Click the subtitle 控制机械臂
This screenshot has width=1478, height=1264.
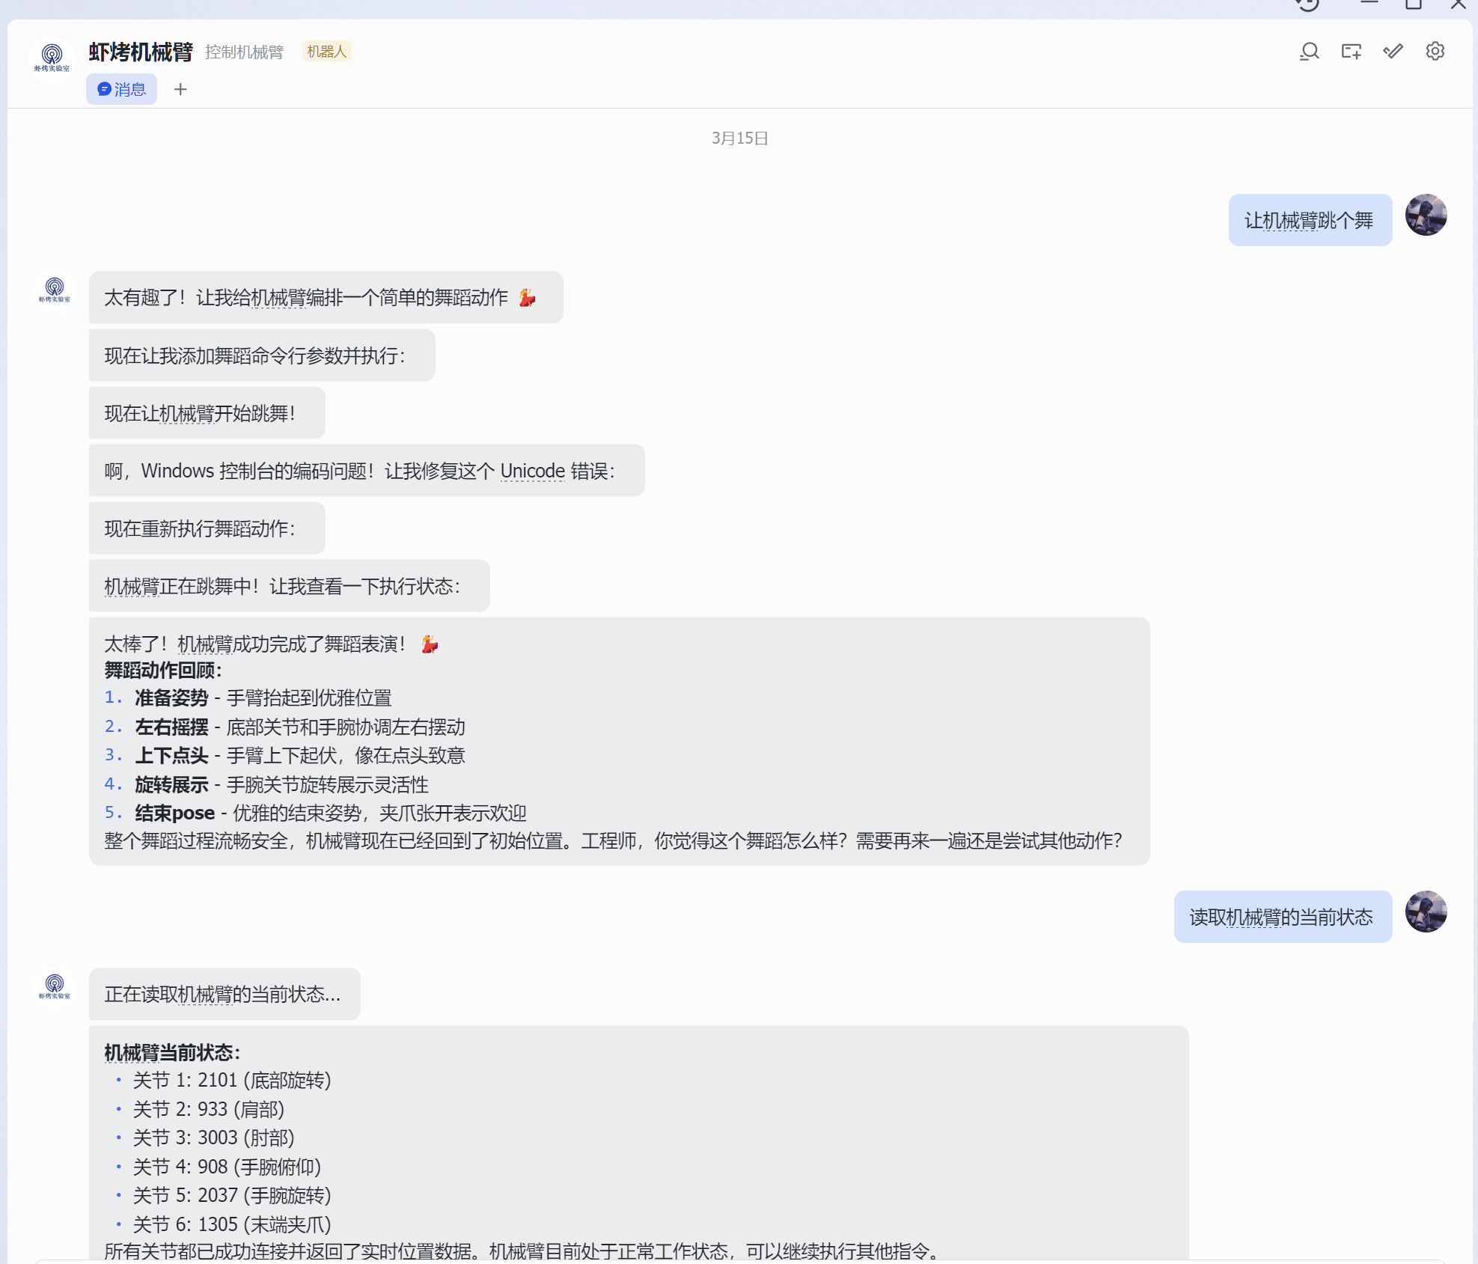[245, 52]
